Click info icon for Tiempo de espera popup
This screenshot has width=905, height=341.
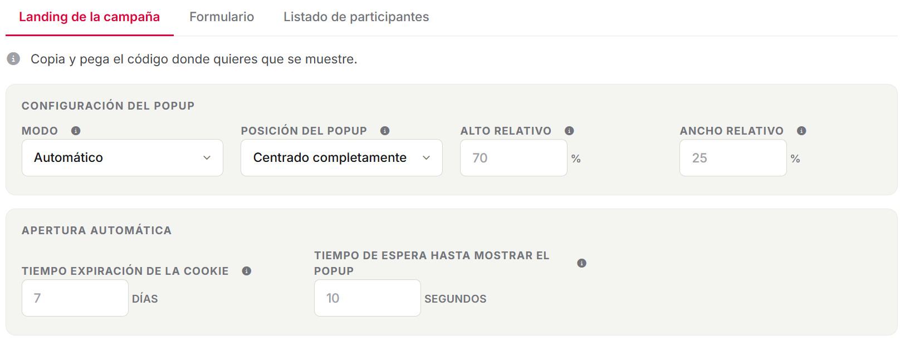click(x=581, y=263)
